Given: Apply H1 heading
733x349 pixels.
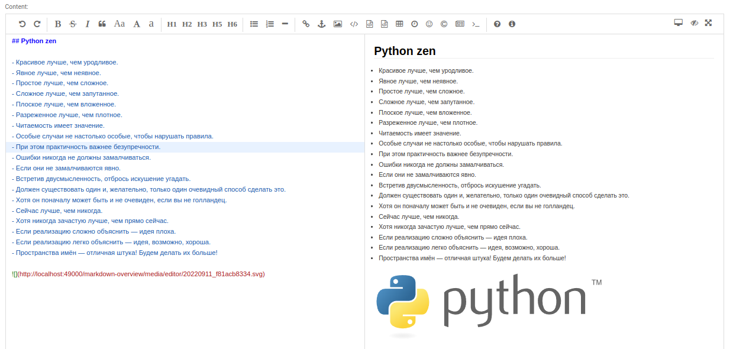Looking at the screenshot, I should click(172, 24).
